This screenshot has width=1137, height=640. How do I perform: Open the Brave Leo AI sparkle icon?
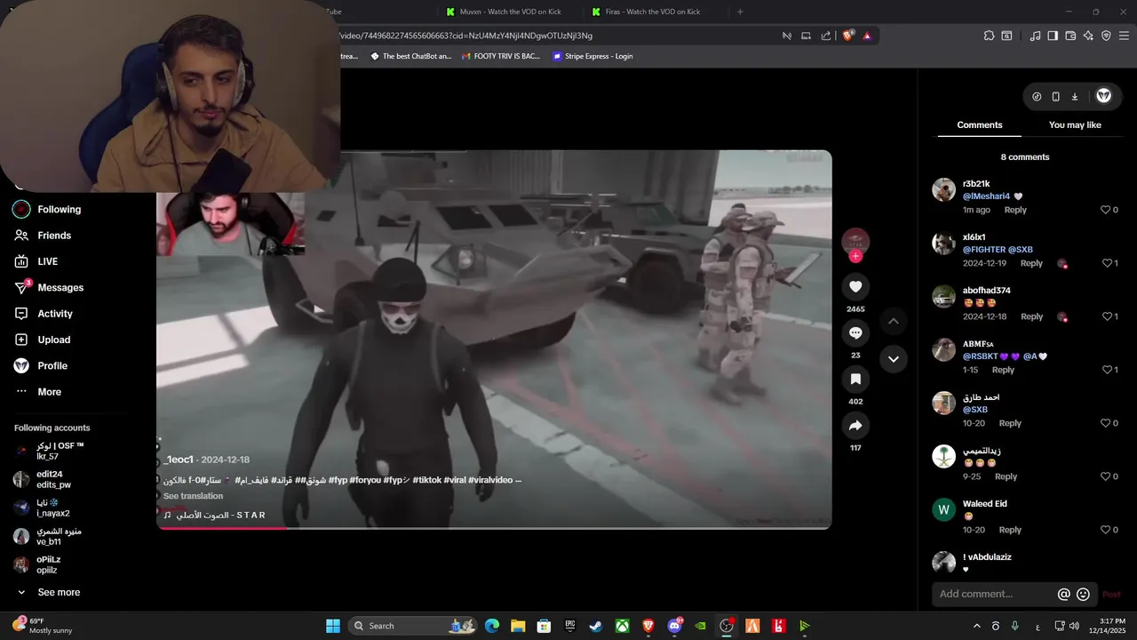coord(1088,36)
